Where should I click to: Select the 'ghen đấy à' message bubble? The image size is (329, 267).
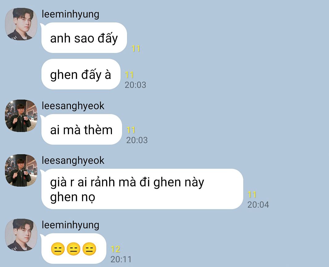[81, 74]
